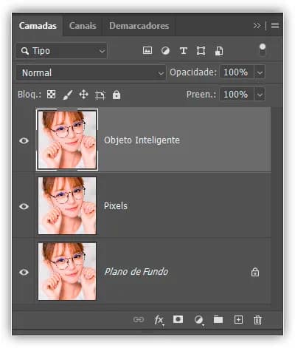Switch to the Canais tab
Screen dimensions: 295x348
tap(83, 26)
